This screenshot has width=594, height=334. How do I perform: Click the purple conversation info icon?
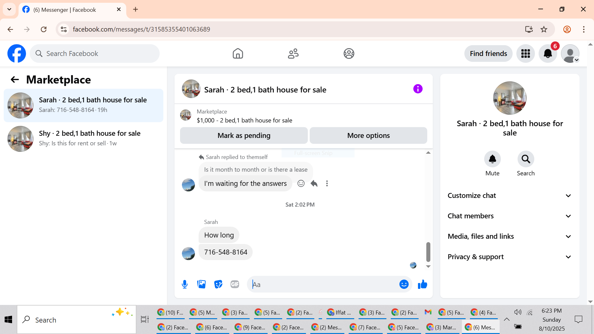pos(418,89)
